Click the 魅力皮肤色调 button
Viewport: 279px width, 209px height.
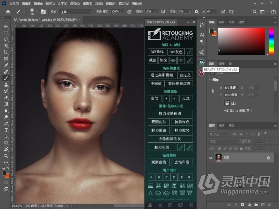170,113
